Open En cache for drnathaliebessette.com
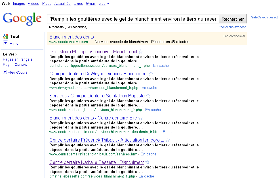This screenshot has width=278, height=184. tap(146, 176)
